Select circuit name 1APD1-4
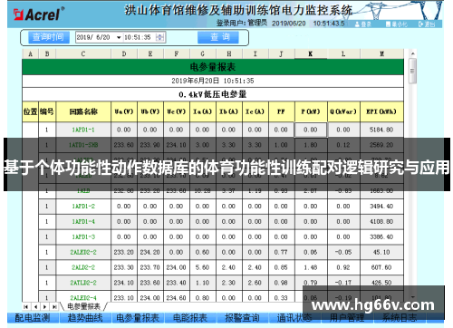This screenshot has width=453, height=328. pyautogui.click(x=83, y=222)
